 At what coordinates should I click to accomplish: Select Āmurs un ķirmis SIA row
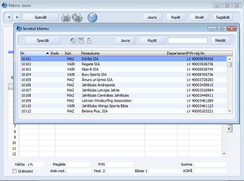(124, 80)
